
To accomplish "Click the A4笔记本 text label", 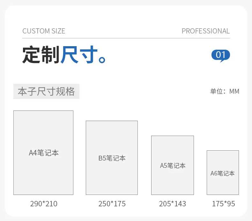I will 44,153.
